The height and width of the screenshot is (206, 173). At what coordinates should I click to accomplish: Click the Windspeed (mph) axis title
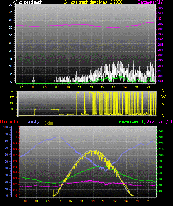tap(28, 2)
